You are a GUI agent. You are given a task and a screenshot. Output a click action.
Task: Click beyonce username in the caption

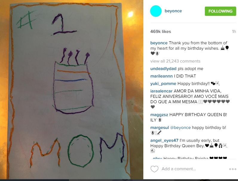[x=159, y=43]
